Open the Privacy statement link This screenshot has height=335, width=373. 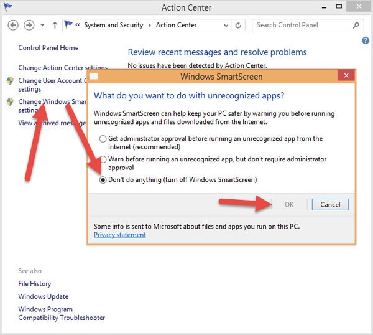[120, 235]
